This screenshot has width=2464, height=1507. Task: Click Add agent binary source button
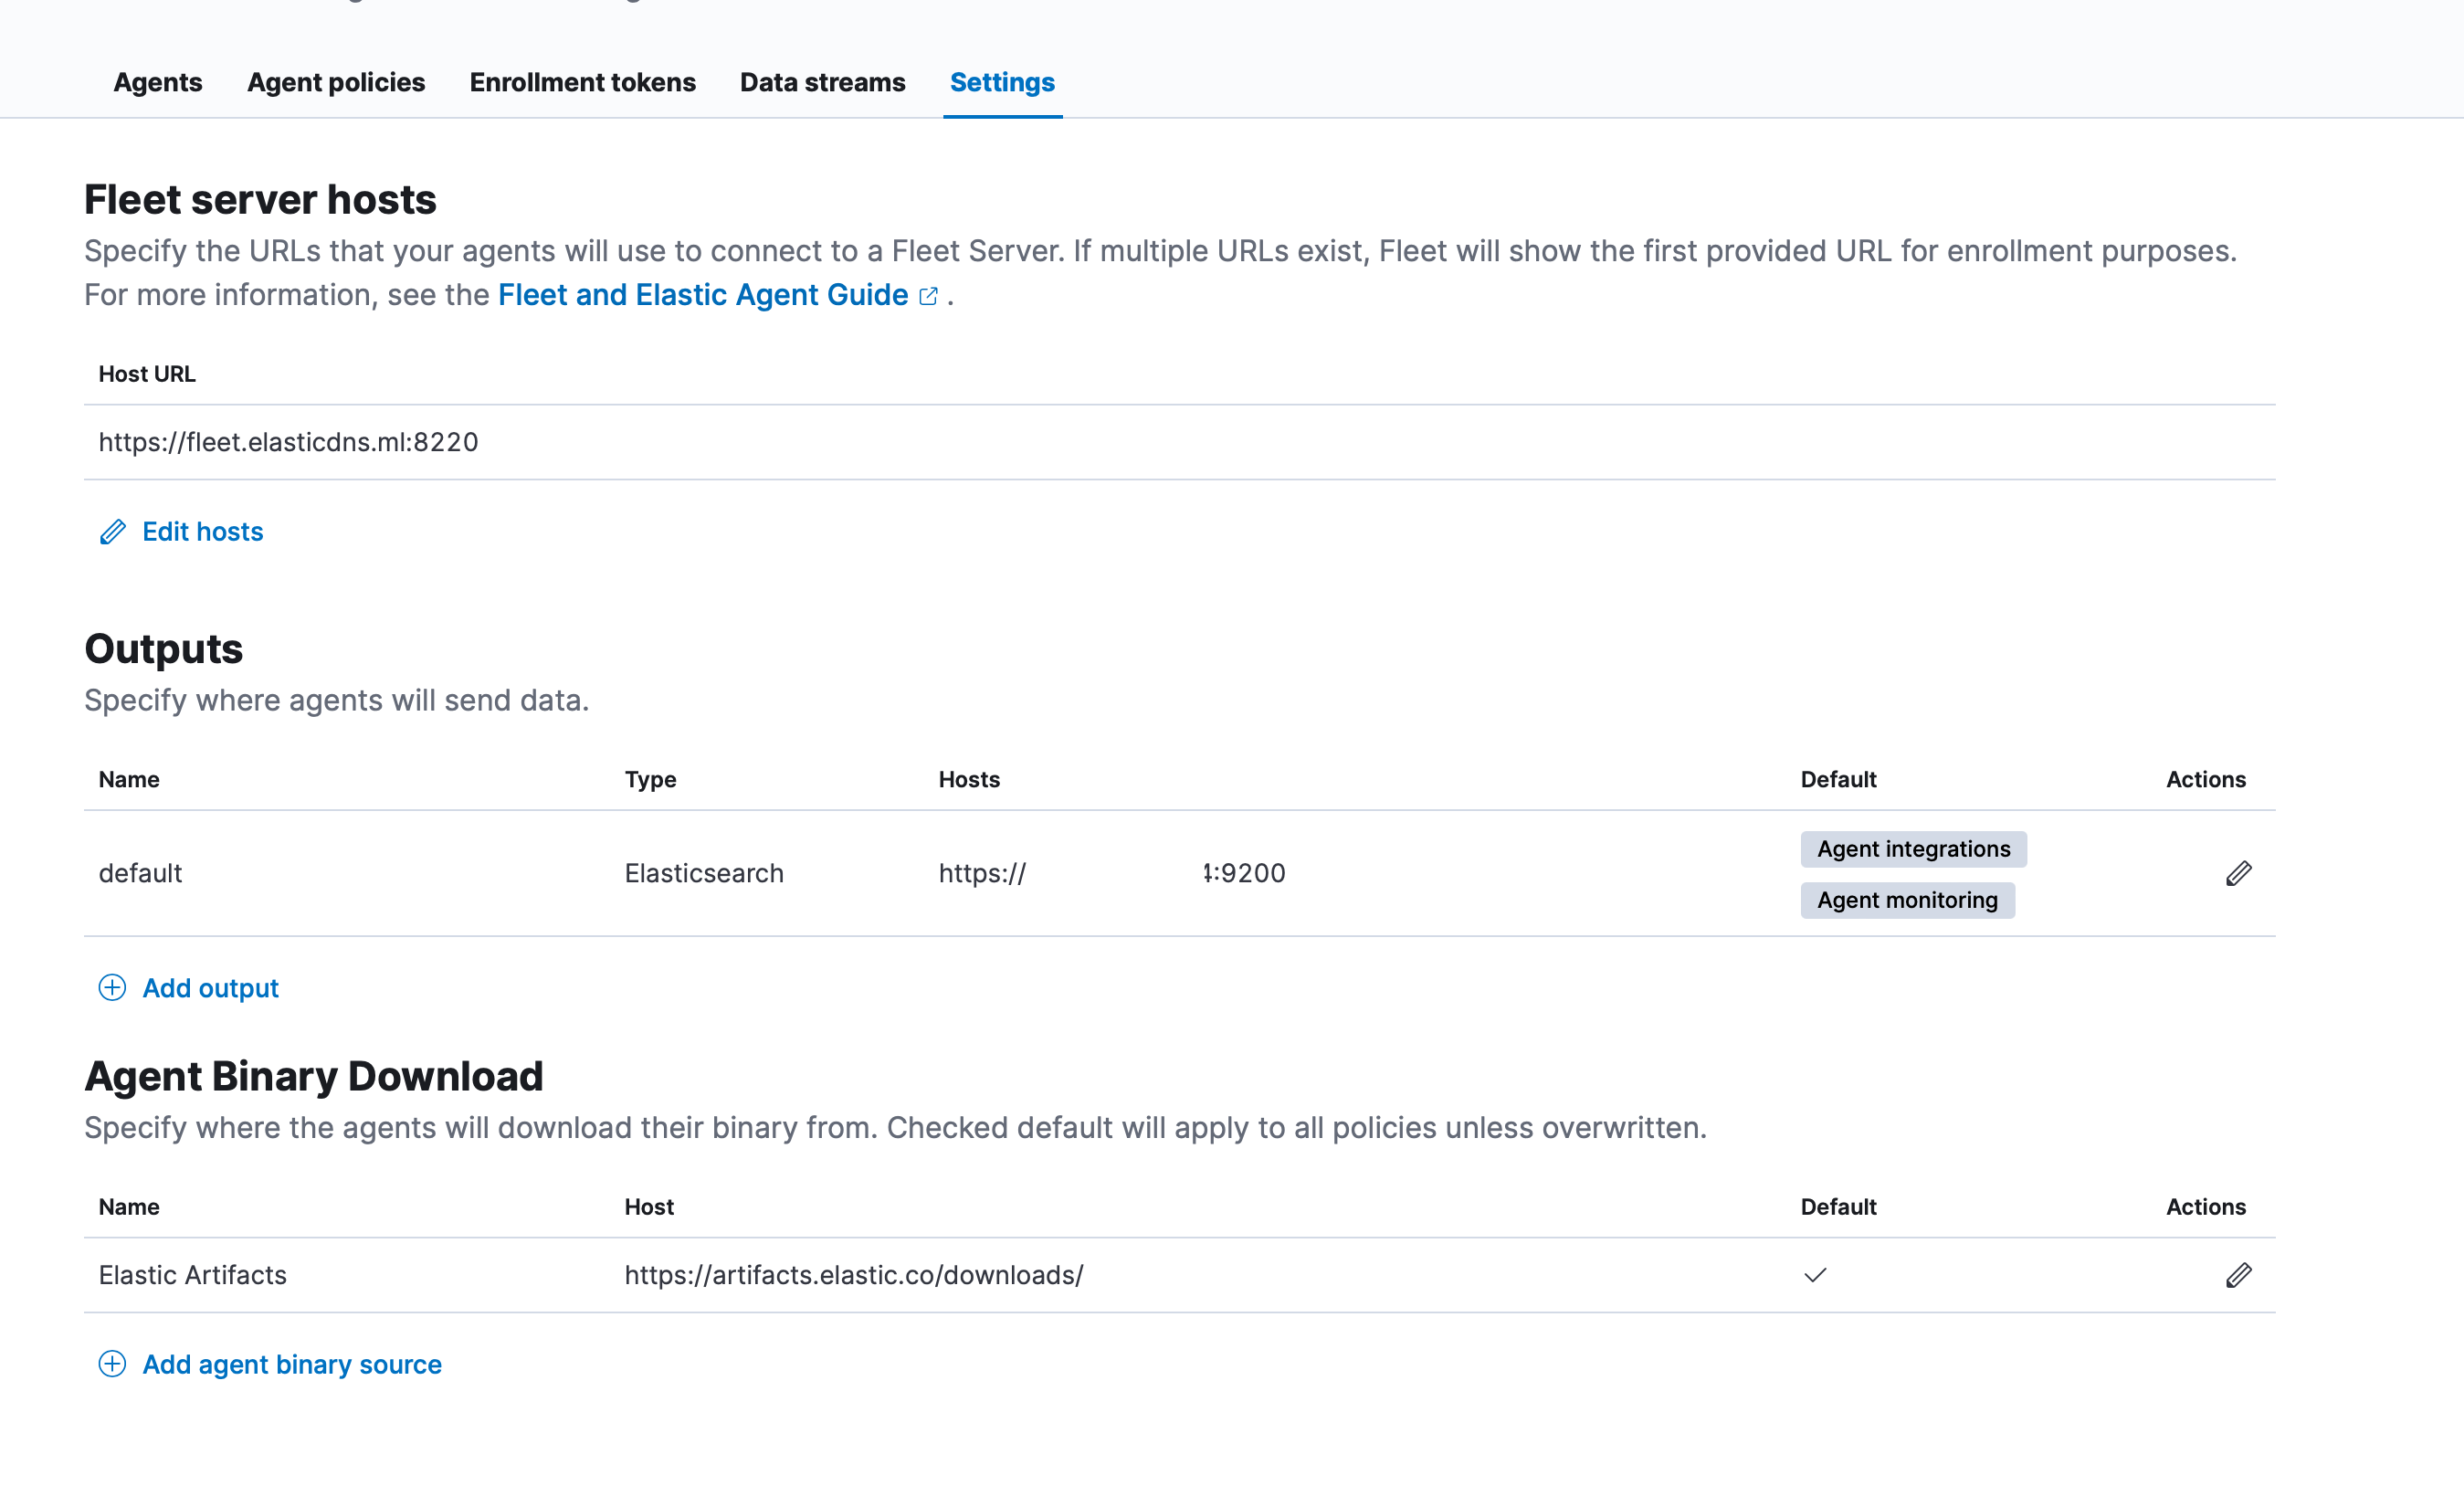[x=292, y=1364]
